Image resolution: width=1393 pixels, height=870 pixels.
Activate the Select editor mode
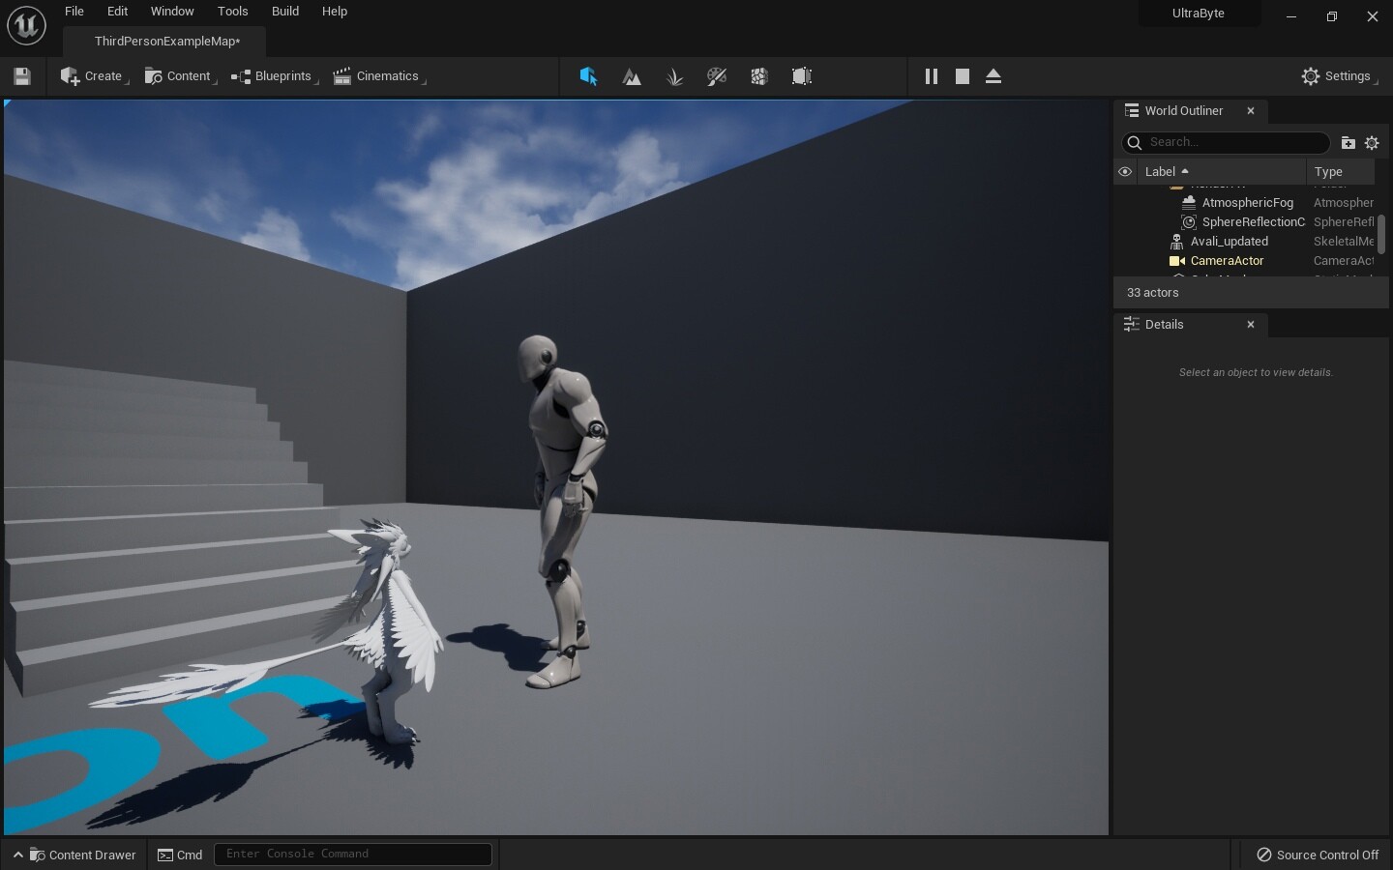pos(588,77)
